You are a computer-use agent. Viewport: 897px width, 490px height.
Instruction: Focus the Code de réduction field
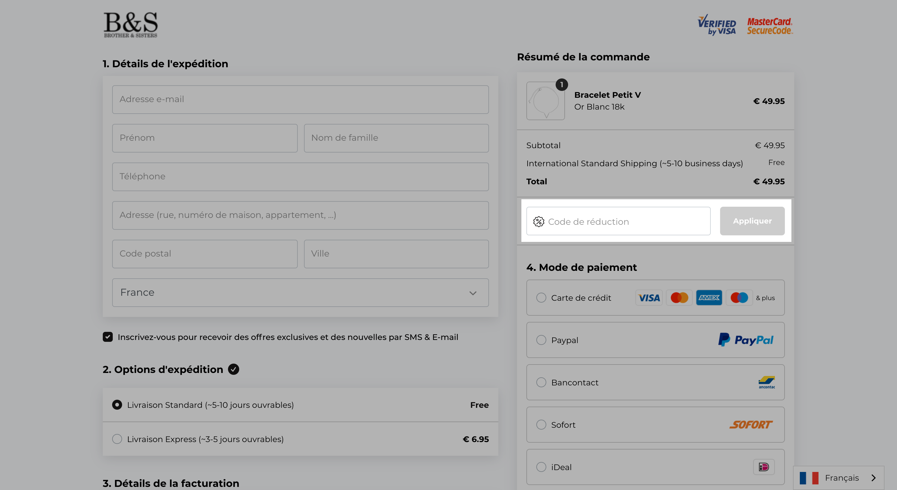(619, 221)
